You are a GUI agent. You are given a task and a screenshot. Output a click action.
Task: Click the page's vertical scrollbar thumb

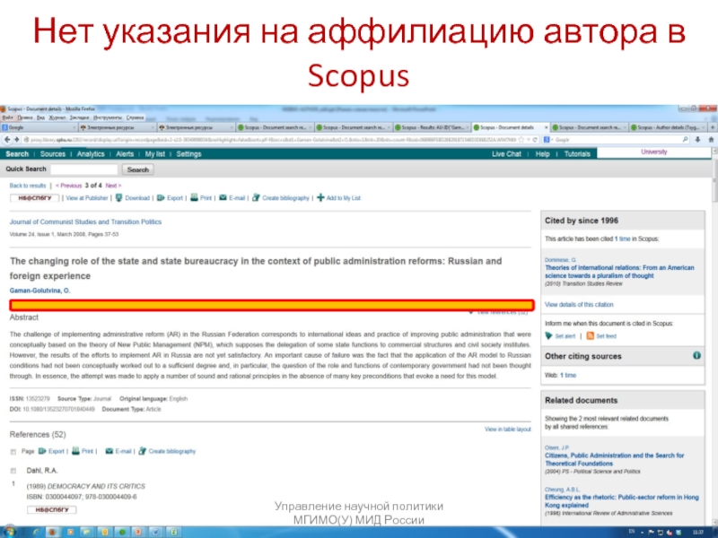(x=714, y=182)
